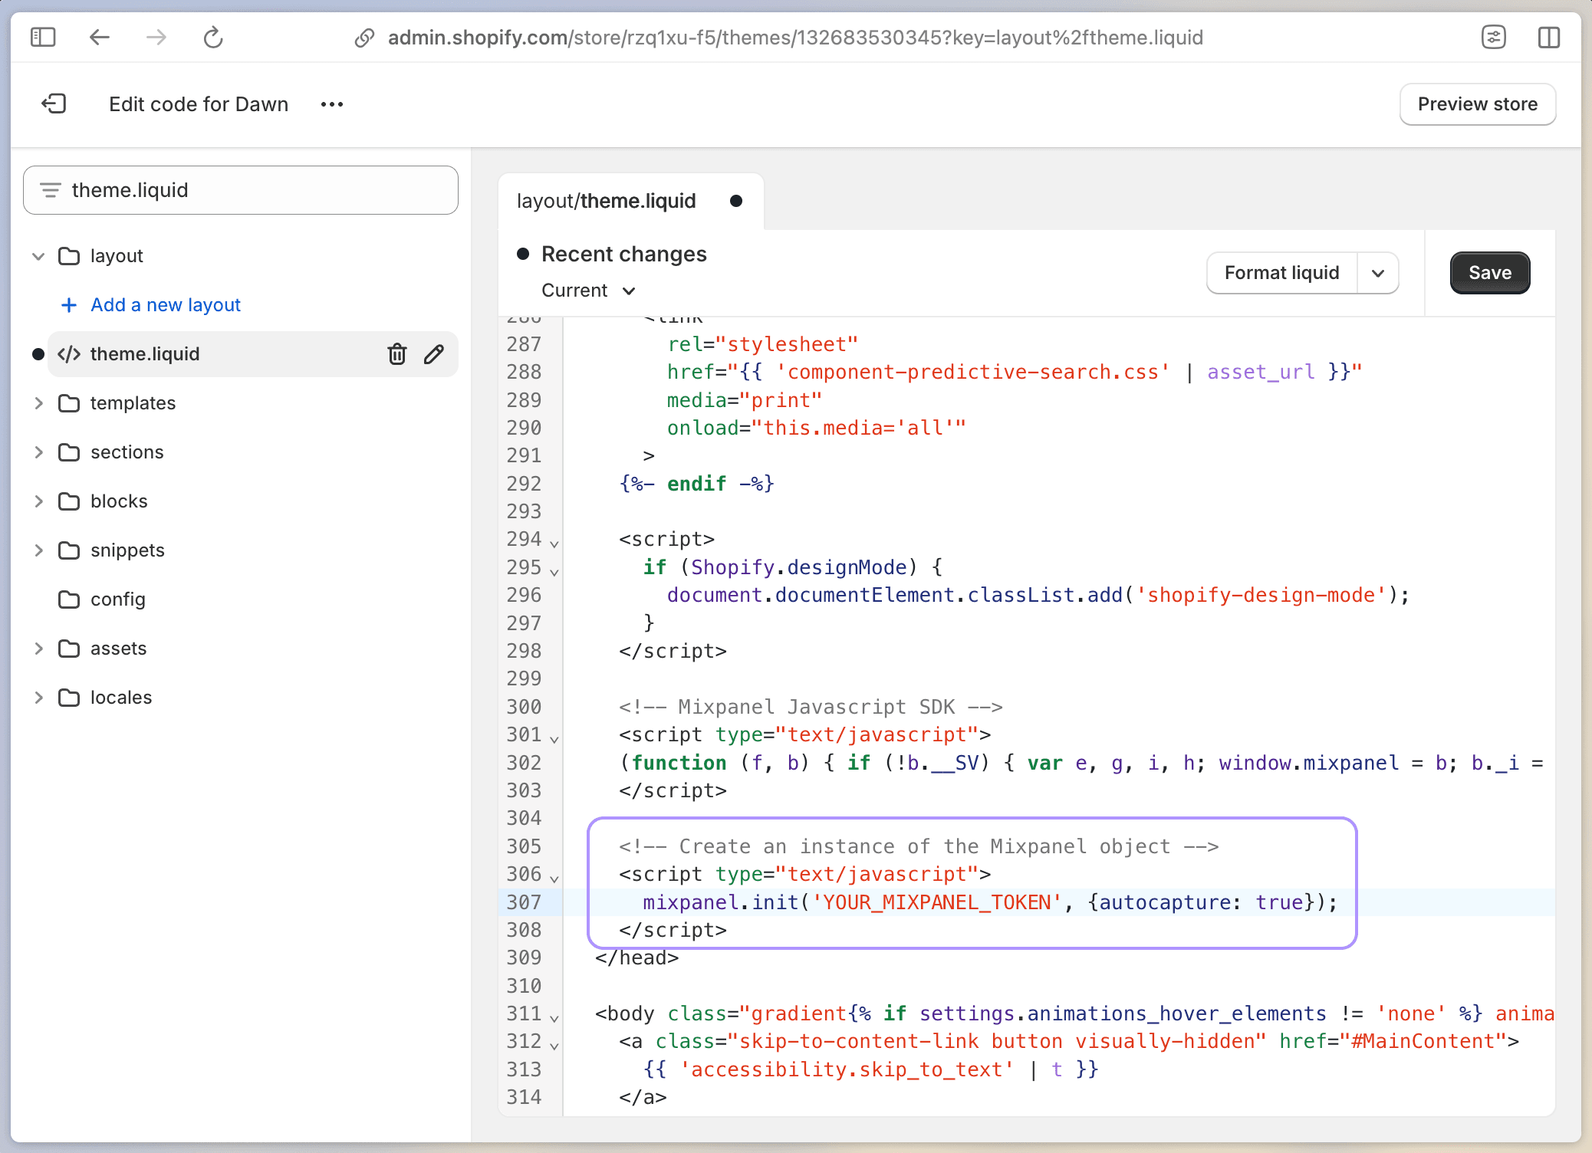
Task: Reload the page with the refresh icon
Action: tap(213, 37)
